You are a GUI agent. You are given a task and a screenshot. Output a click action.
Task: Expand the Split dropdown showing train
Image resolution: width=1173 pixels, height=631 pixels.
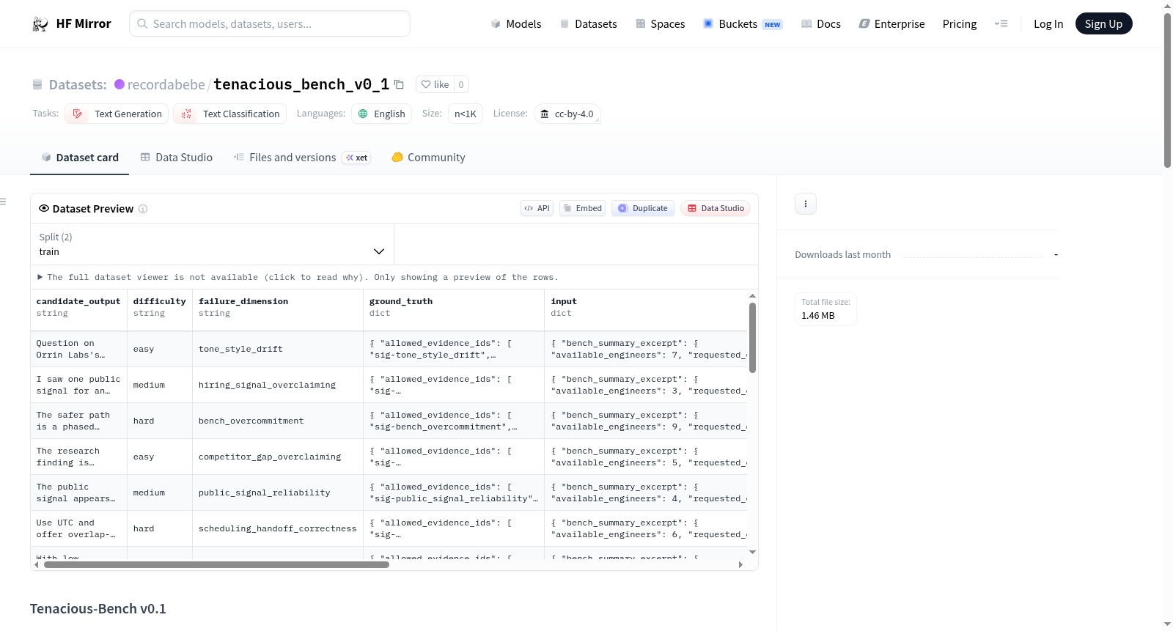(x=213, y=244)
